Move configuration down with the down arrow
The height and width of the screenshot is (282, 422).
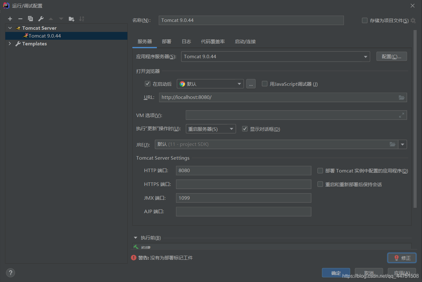(61, 19)
